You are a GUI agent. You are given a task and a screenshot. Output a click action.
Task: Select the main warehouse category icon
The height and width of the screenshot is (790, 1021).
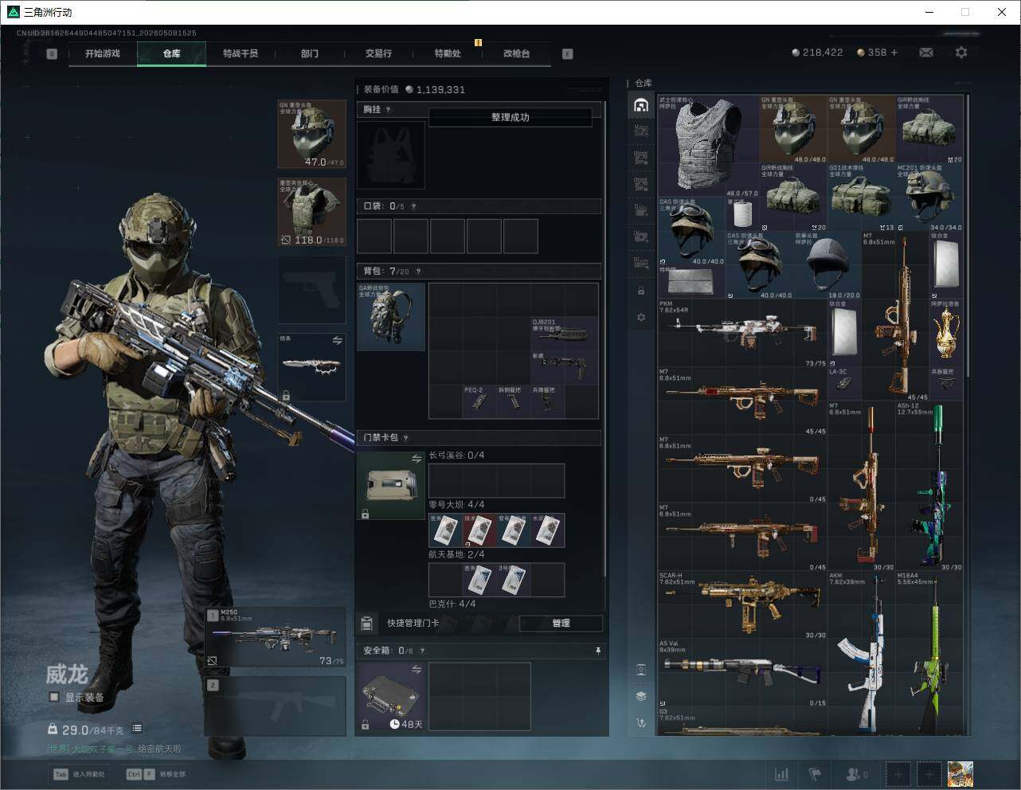[x=641, y=105]
